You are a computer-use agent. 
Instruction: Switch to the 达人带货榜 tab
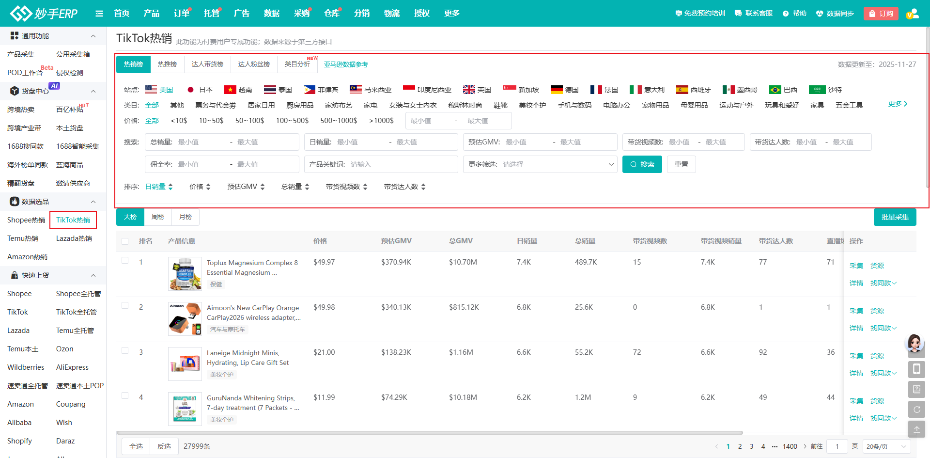point(207,64)
